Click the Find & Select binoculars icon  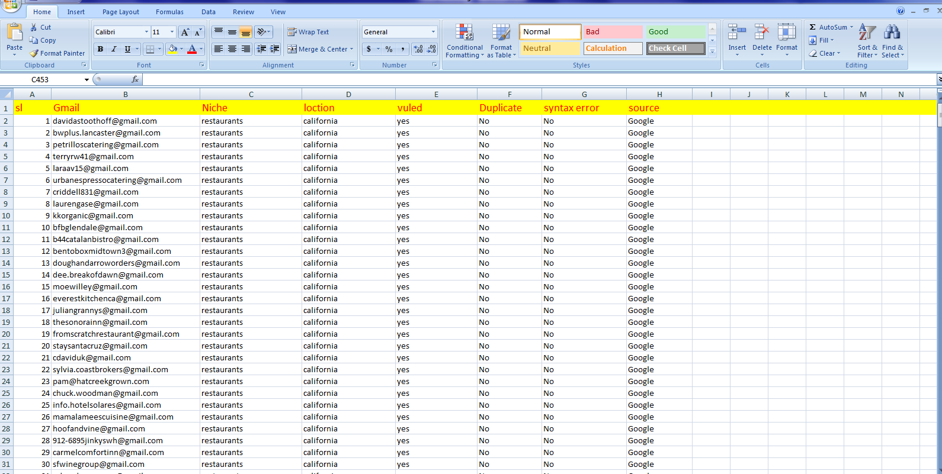point(892,33)
